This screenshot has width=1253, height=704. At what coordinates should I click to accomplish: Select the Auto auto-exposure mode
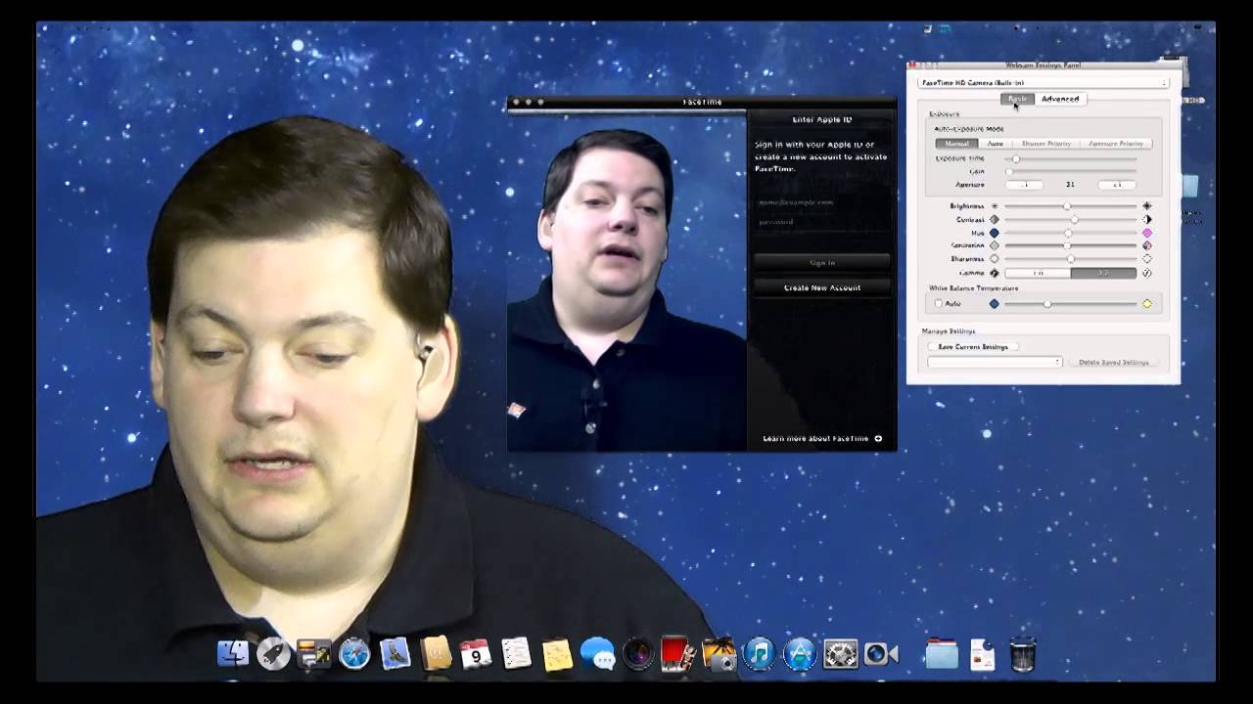click(x=995, y=143)
